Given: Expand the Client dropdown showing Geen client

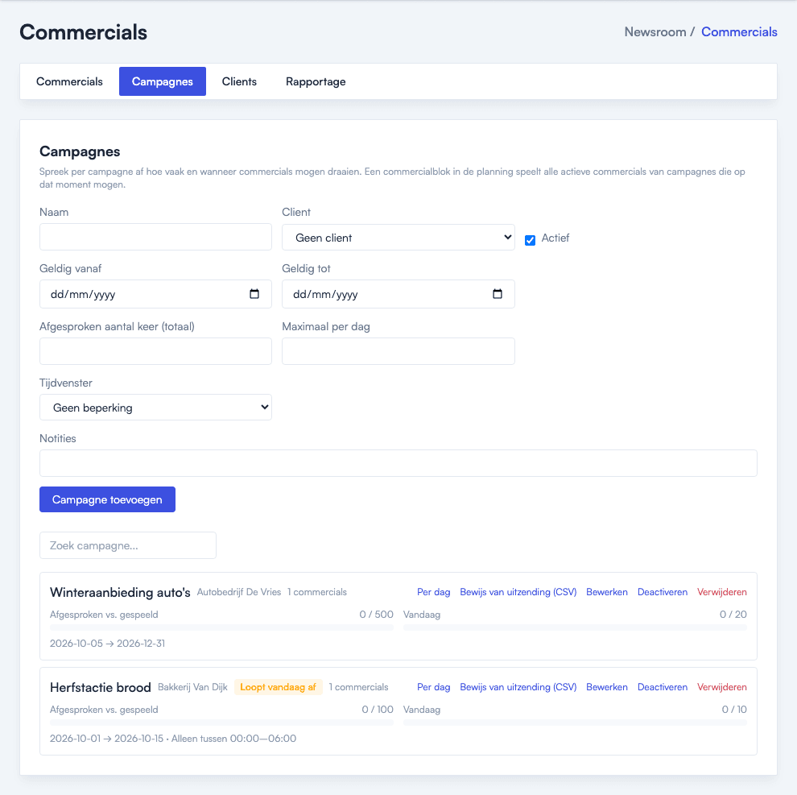Looking at the screenshot, I should [398, 238].
